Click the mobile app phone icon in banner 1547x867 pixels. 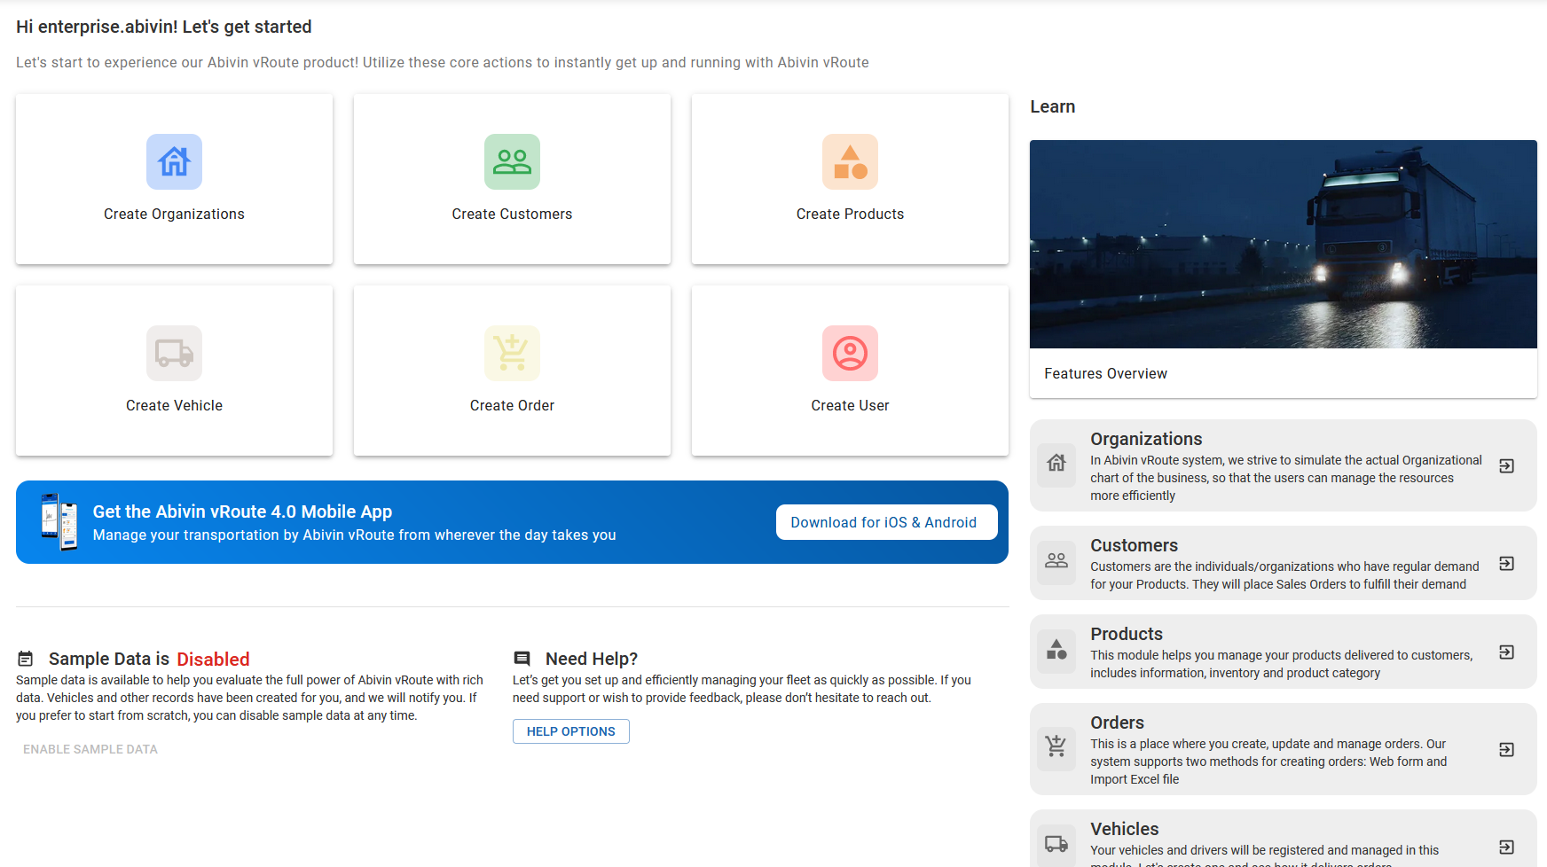click(x=59, y=521)
